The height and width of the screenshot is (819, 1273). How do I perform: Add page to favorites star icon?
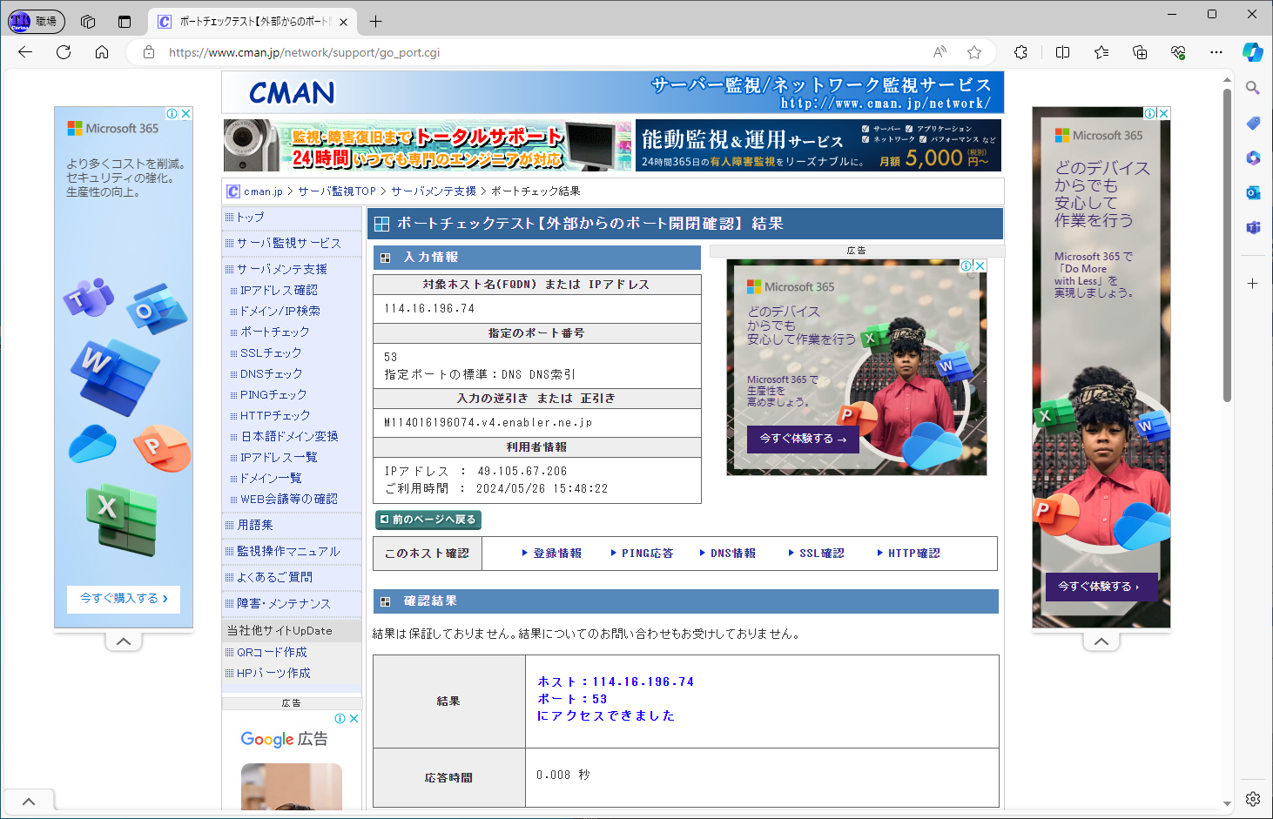974,52
